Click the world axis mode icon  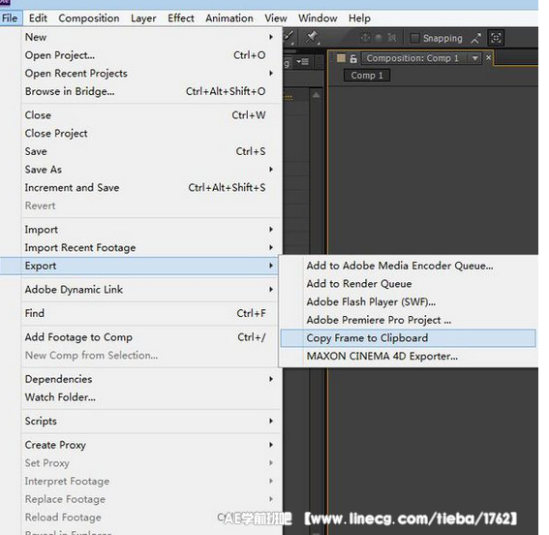(x=379, y=38)
